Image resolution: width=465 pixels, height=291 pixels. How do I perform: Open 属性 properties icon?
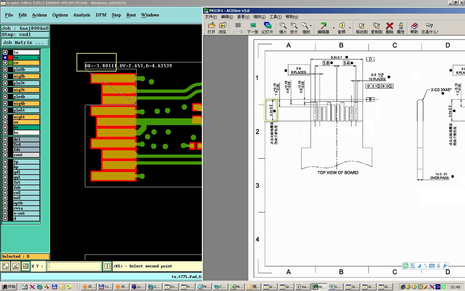[401, 26]
